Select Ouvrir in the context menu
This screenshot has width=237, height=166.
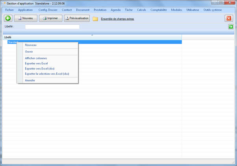pyautogui.click(x=29, y=52)
